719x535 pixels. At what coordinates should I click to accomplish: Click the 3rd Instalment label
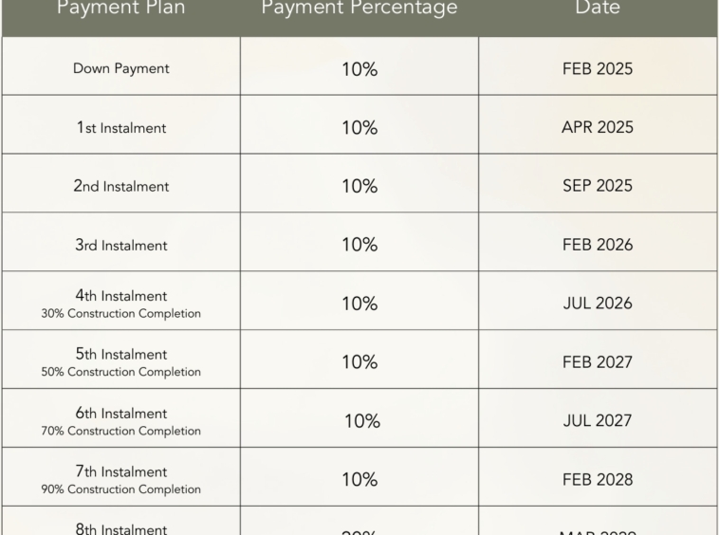point(120,246)
